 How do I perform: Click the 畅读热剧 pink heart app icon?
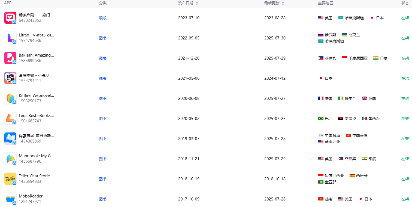(10, 18)
